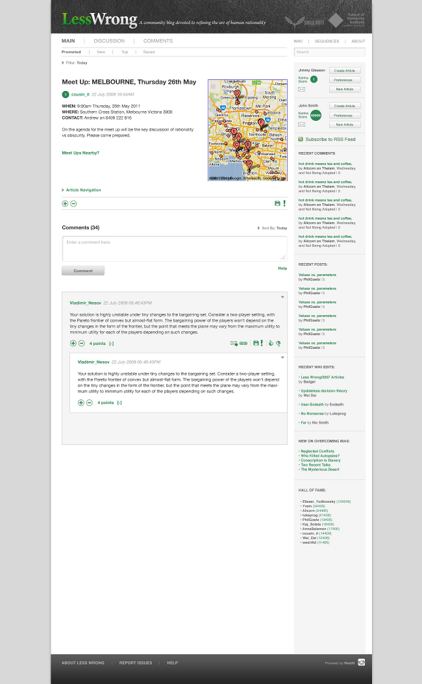Collapse first comment using [-] toggle
The height and width of the screenshot is (684, 422).
pos(111,343)
